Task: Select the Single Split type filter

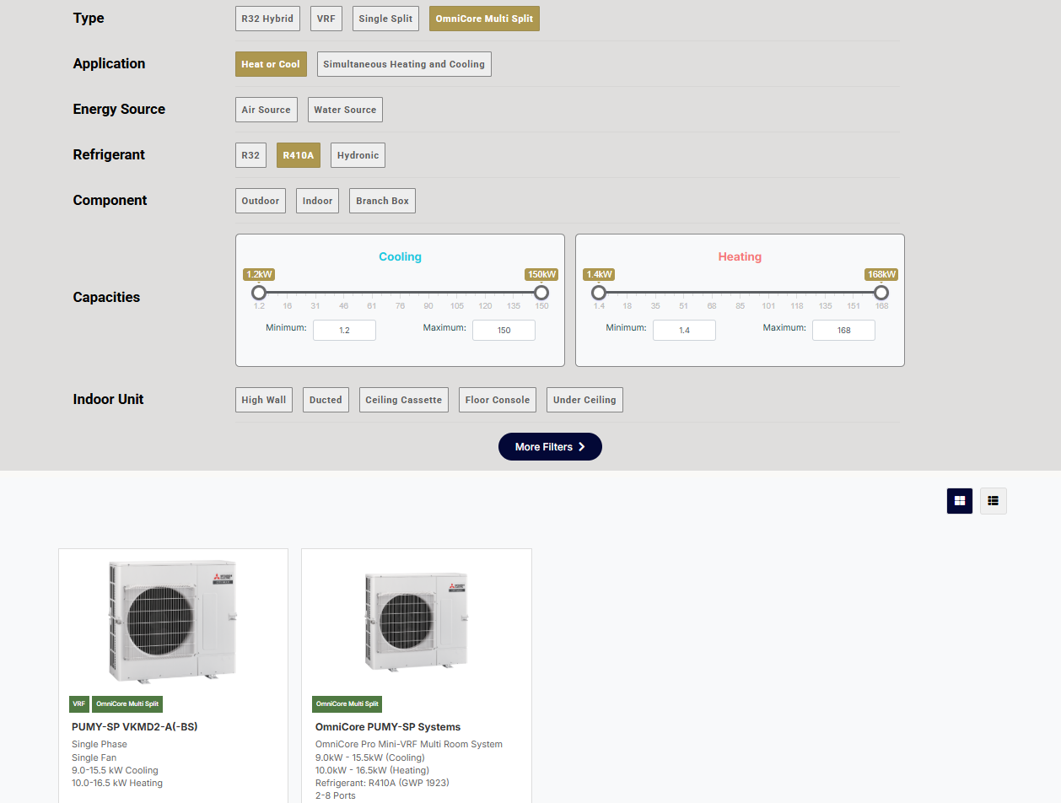Action: 385,19
